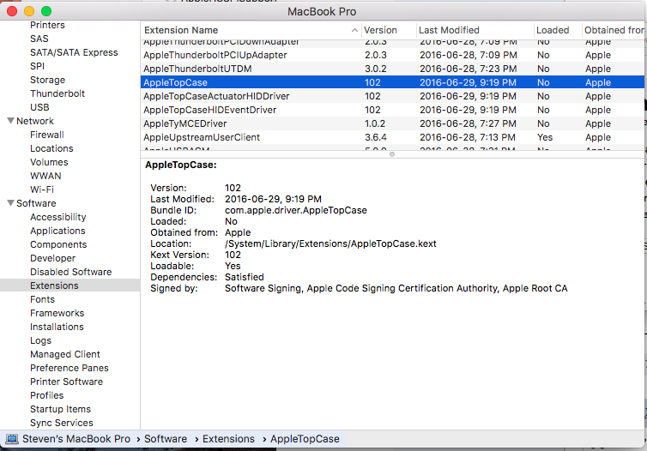Select SAS in the sidebar
This screenshot has width=647, height=451.
coord(39,39)
